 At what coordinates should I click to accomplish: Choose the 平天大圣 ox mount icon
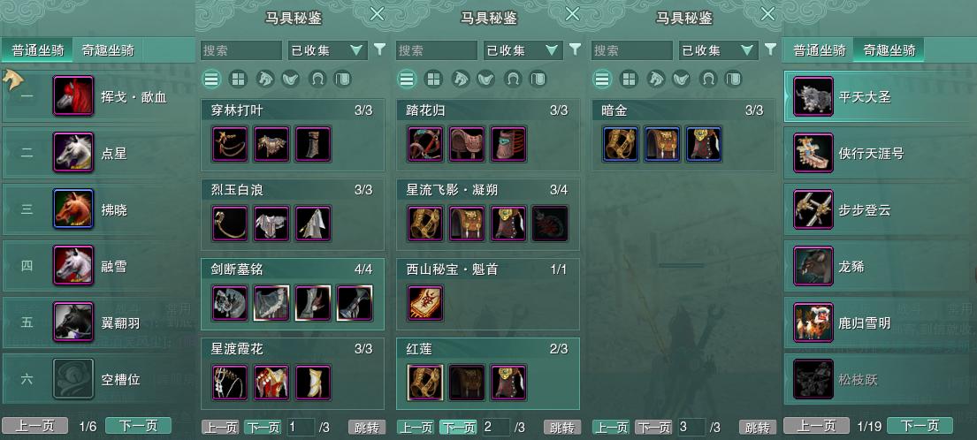point(813,95)
